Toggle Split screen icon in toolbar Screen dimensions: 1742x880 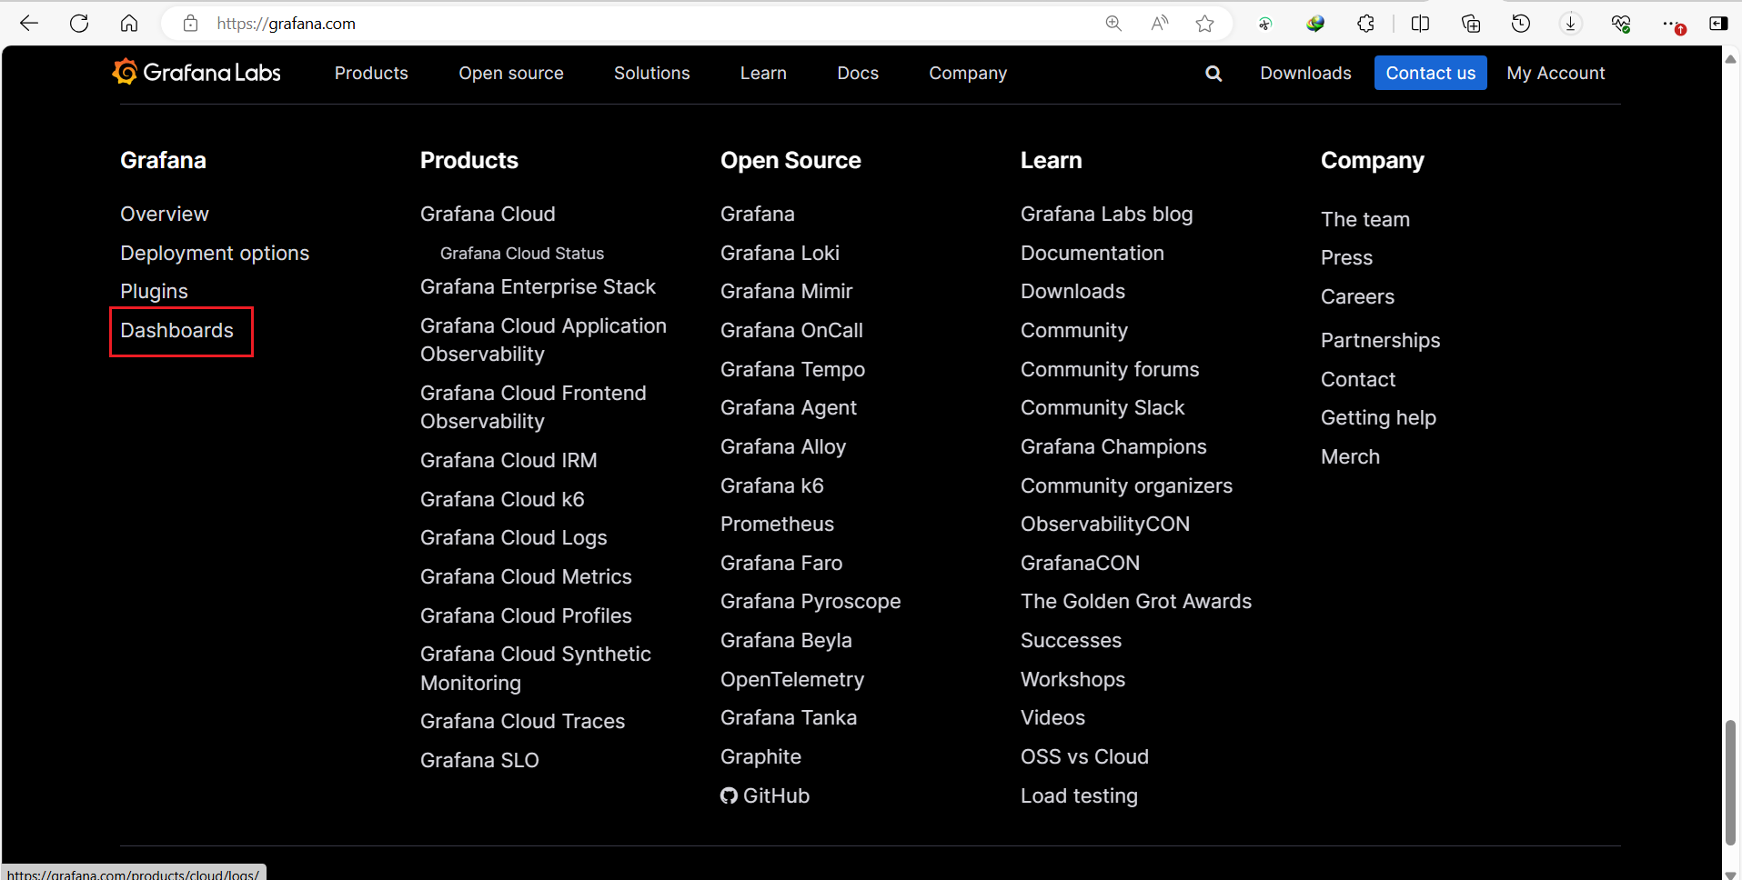[1420, 24]
